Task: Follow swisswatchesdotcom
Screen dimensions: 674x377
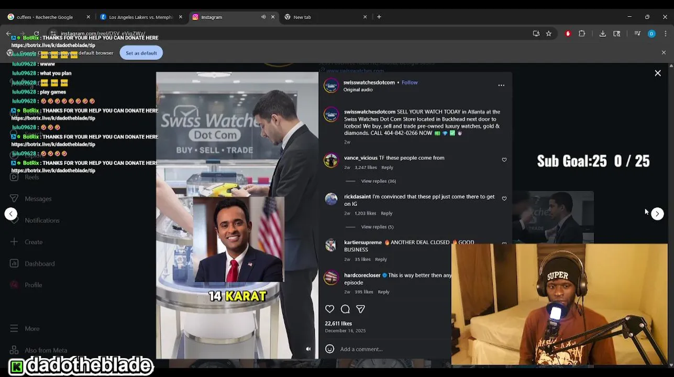Action: coord(410,82)
